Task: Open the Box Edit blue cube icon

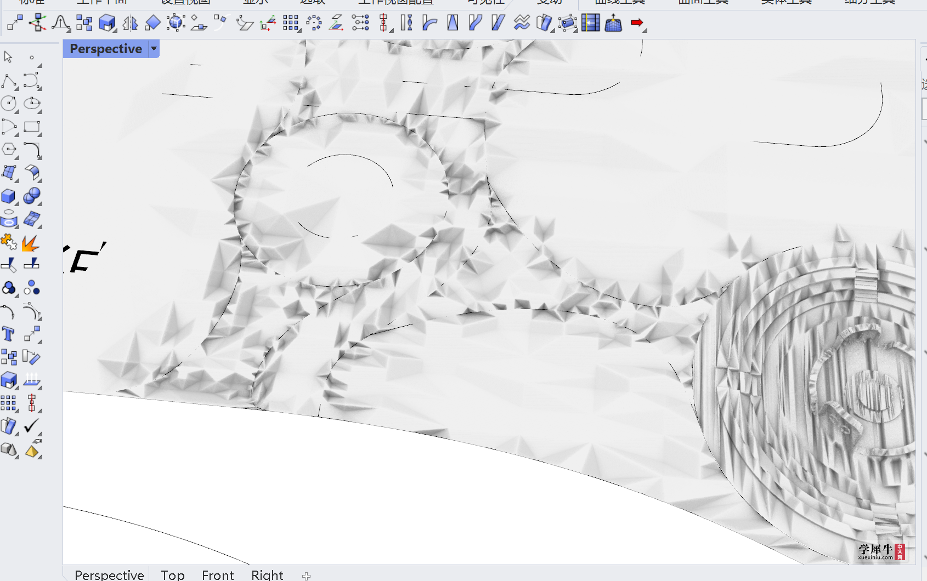Action: pyautogui.click(x=106, y=23)
